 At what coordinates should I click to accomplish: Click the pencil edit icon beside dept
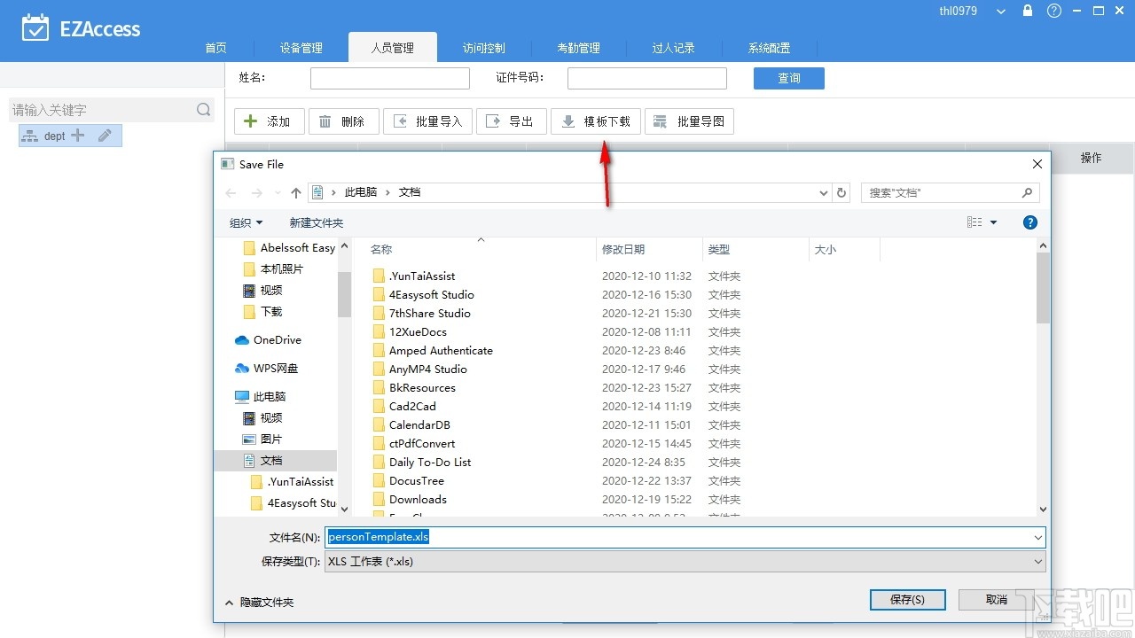[x=104, y=135]
